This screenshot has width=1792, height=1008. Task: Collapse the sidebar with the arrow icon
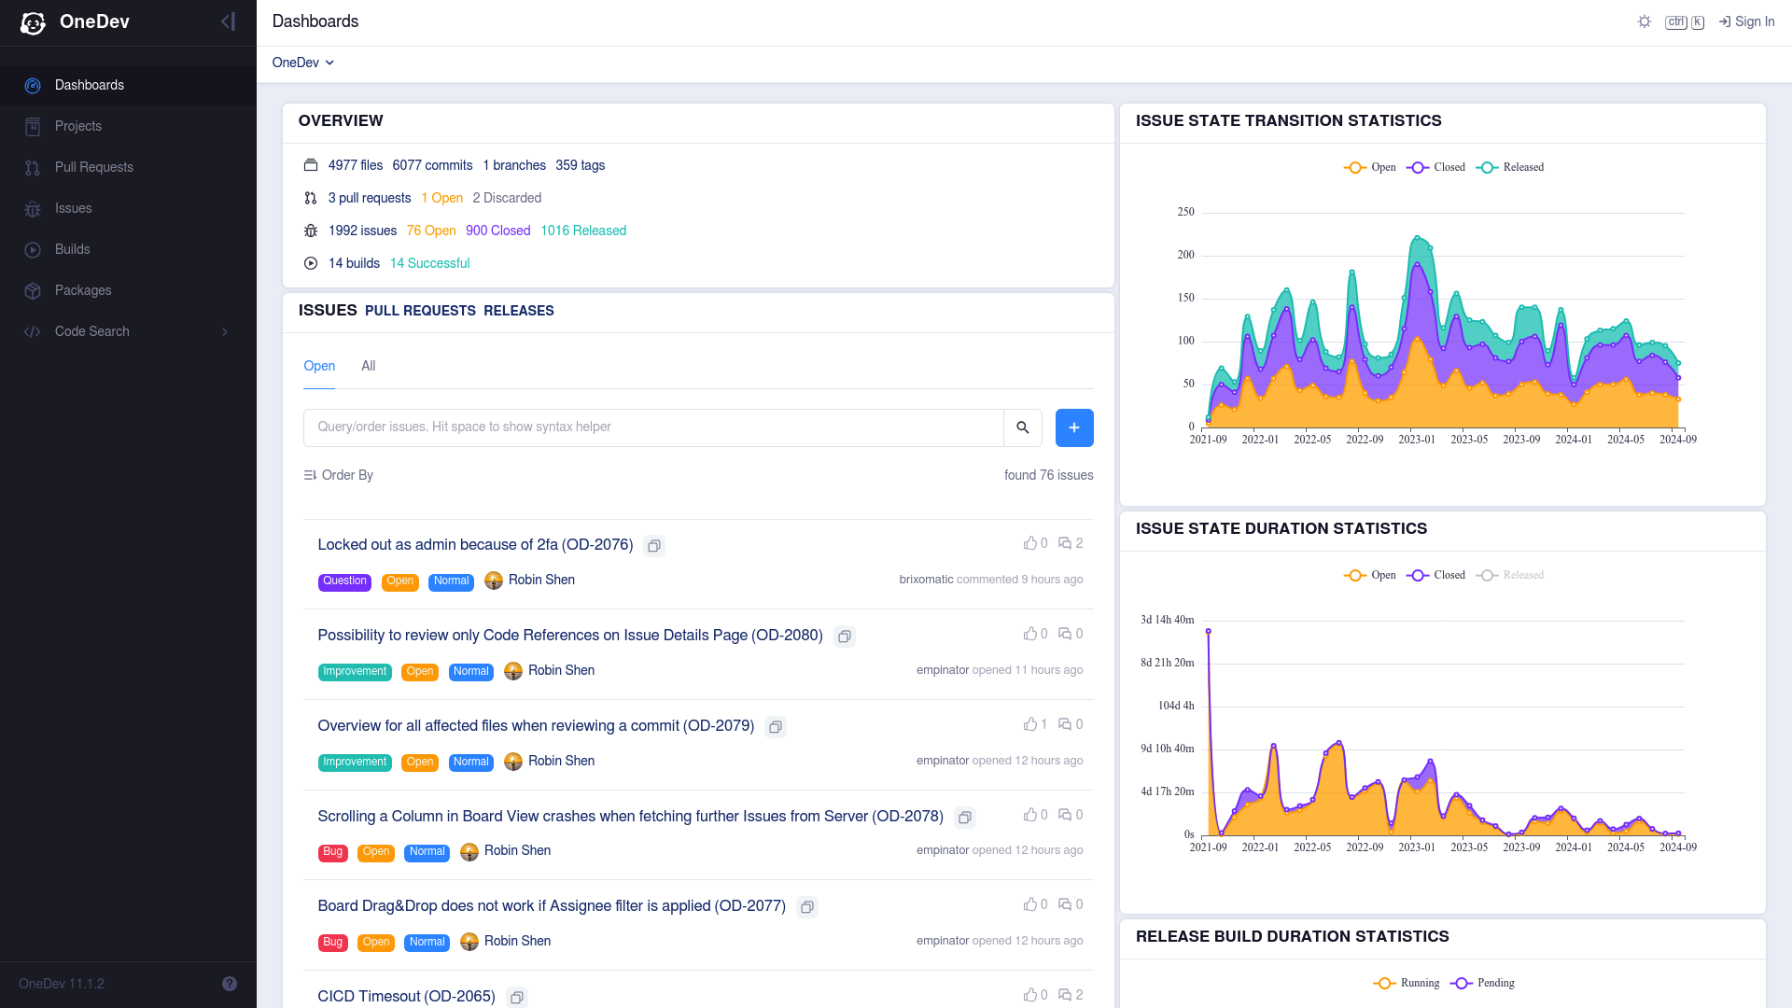(228, 21)
